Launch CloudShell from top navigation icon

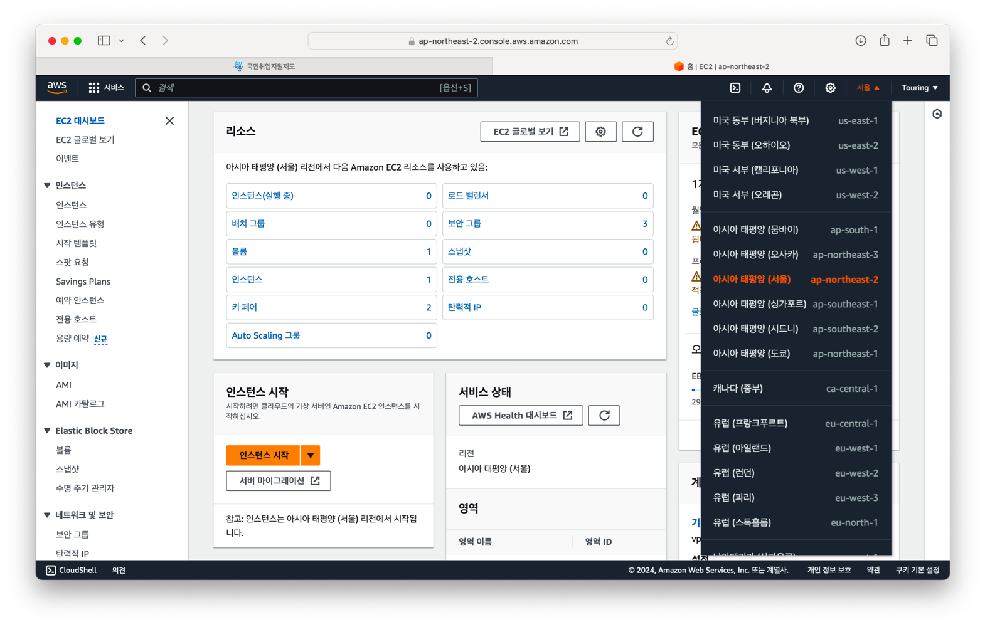click(x=735, y=88)
